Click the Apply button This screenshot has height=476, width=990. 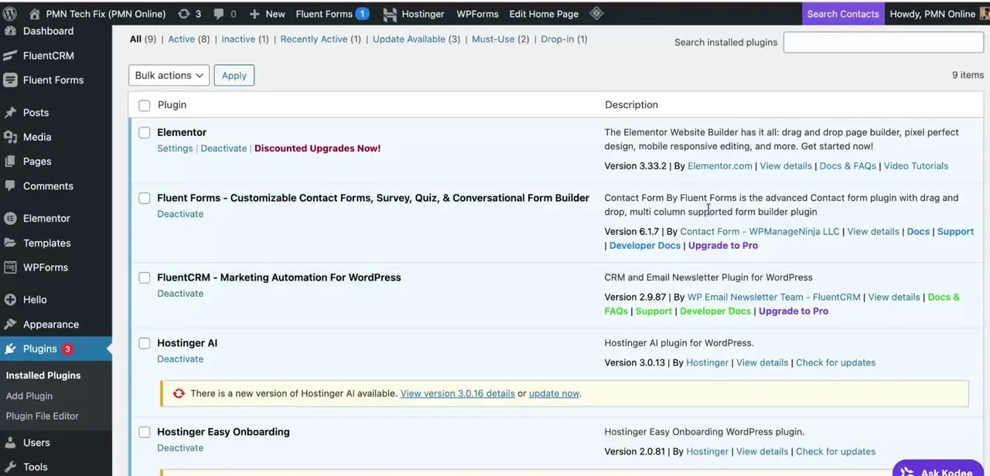[234, 75]
